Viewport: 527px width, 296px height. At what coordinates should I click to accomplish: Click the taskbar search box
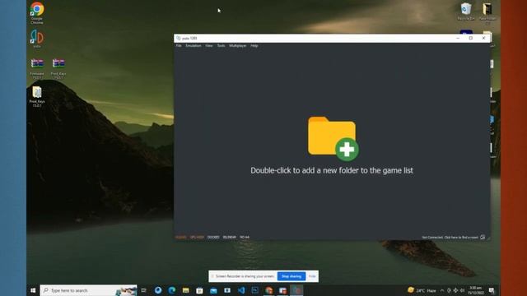click(89, 290)
